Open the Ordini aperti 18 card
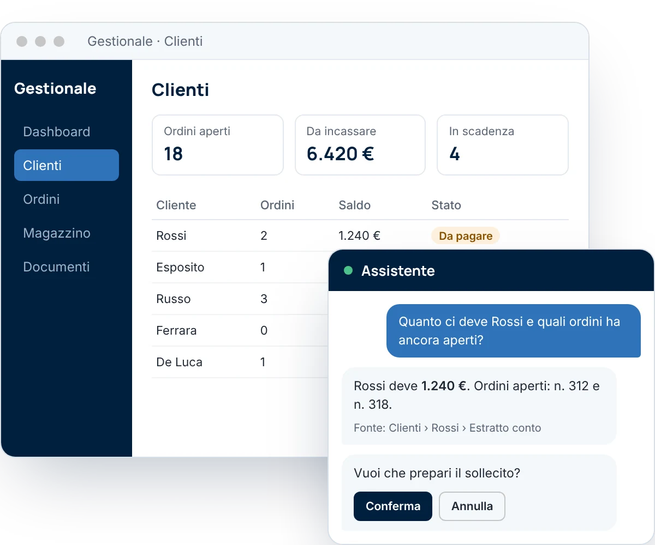Image resolution: width=655 pixels, height=545 pixels. click(x=218, y=145)
